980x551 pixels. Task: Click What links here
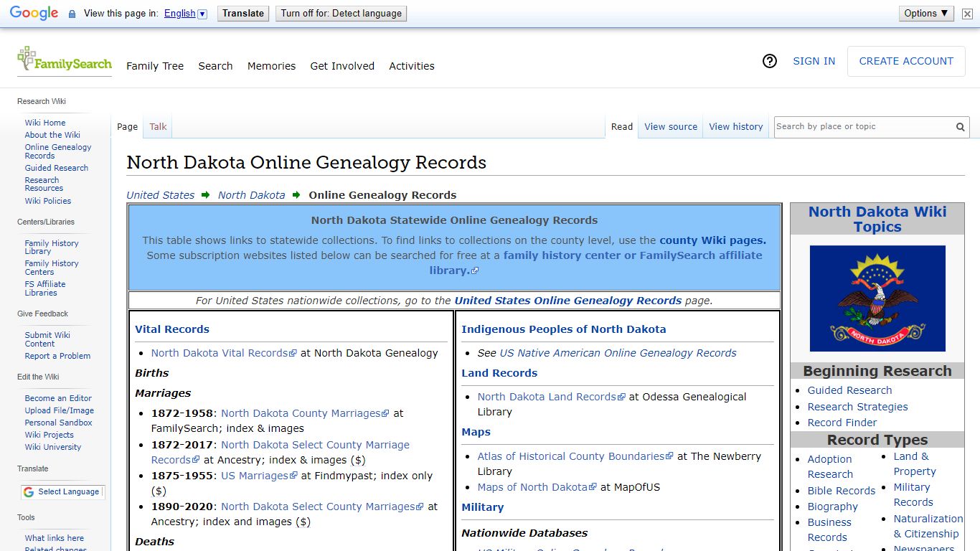pyautogui.click(x=55, y=538)
